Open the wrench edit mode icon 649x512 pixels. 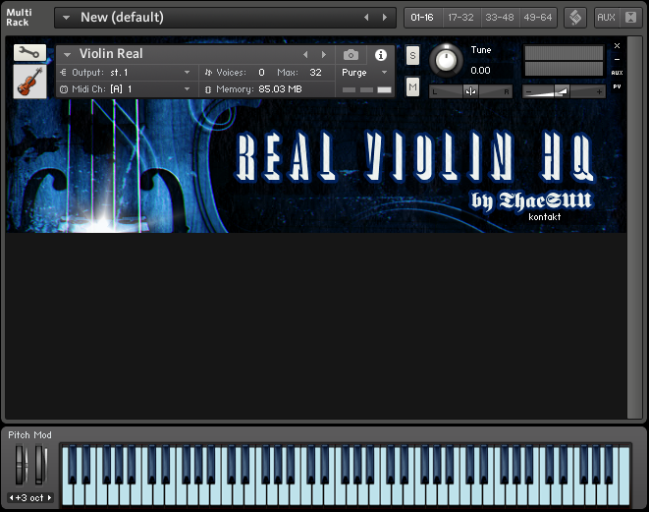[29, 53]
